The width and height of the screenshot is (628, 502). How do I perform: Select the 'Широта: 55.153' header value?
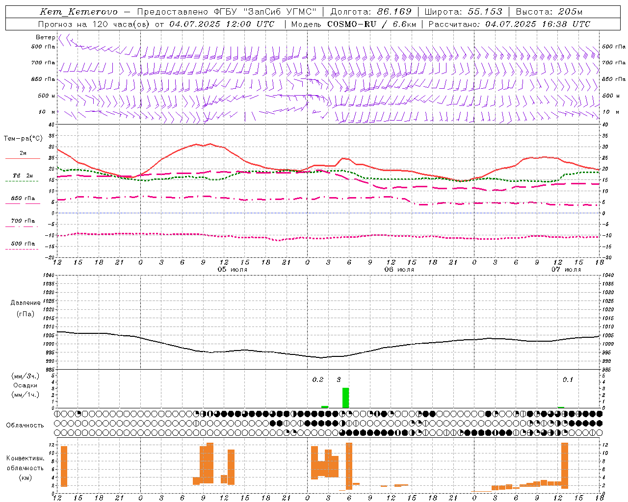(464, 12)
